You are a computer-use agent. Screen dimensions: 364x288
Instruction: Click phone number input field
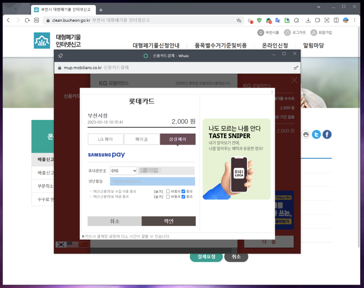coord(166,171)
